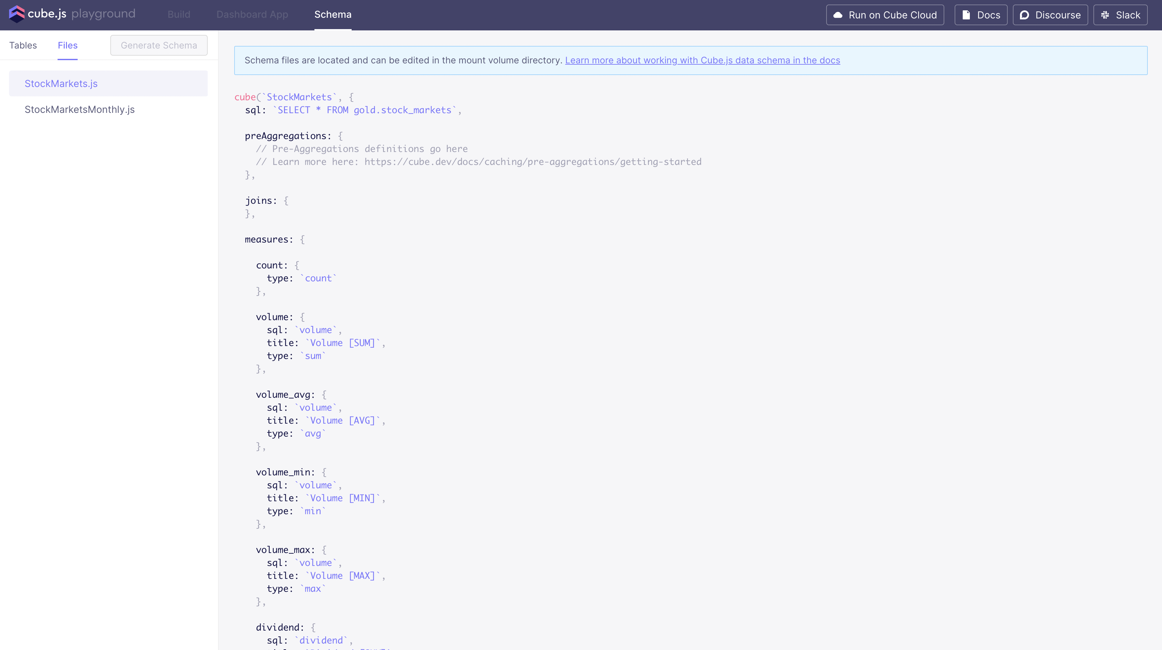Open StockMarketsMonthly.js file
This screenshot has width=1162, height=650.
point(79,110)
